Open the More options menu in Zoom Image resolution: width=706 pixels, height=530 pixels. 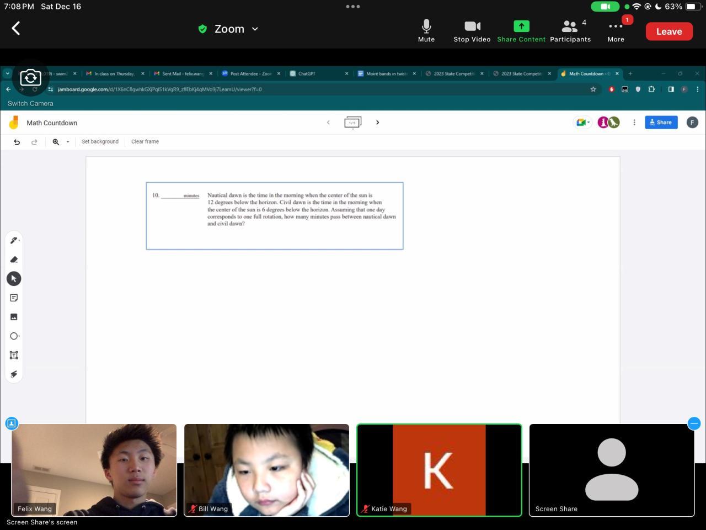click(x=616, y=31)
